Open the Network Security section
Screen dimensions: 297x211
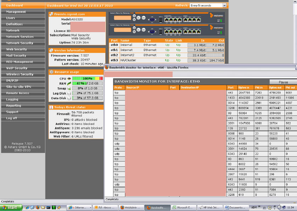(x=23, y=43)
